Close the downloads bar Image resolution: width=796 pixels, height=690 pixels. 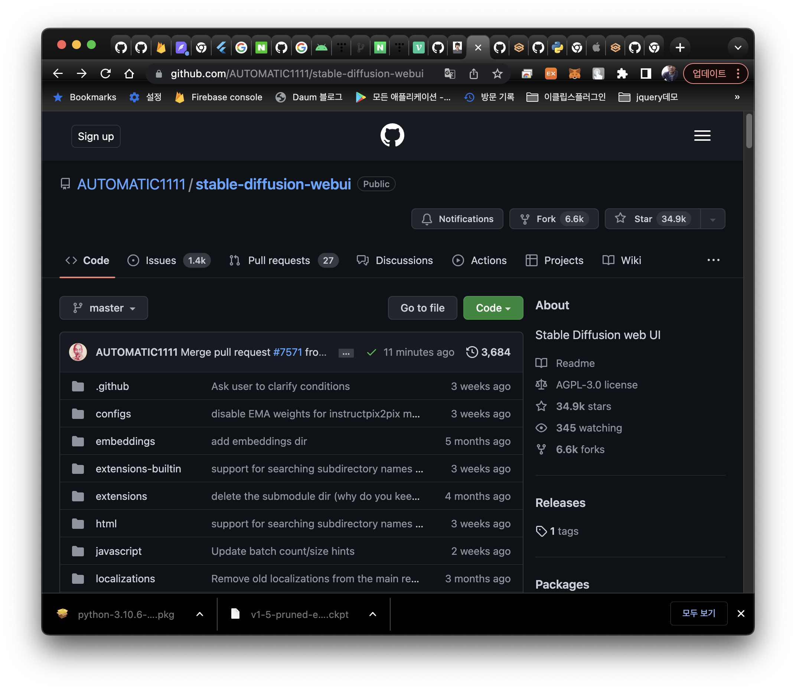[741, 613]
